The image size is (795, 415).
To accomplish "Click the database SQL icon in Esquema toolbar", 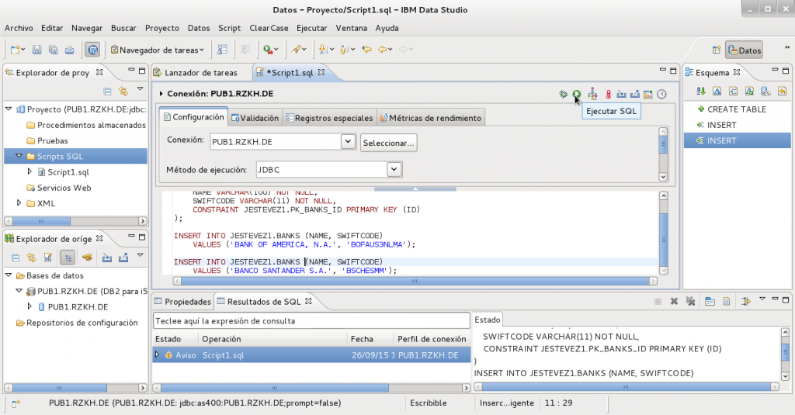I will [765, 92].
